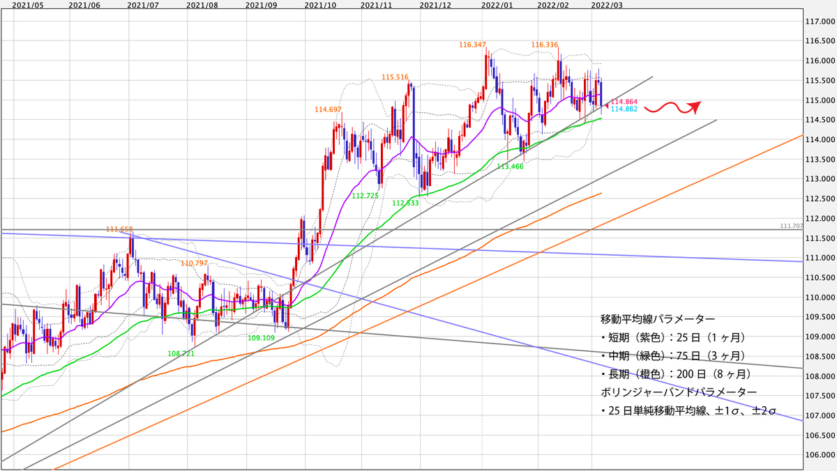
Task: Select the 短期（紫色）：25日 legend line
Action: [x=672, y=338]
